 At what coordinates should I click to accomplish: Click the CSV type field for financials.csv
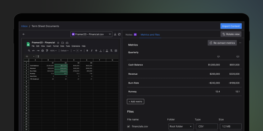click(207, 126)
